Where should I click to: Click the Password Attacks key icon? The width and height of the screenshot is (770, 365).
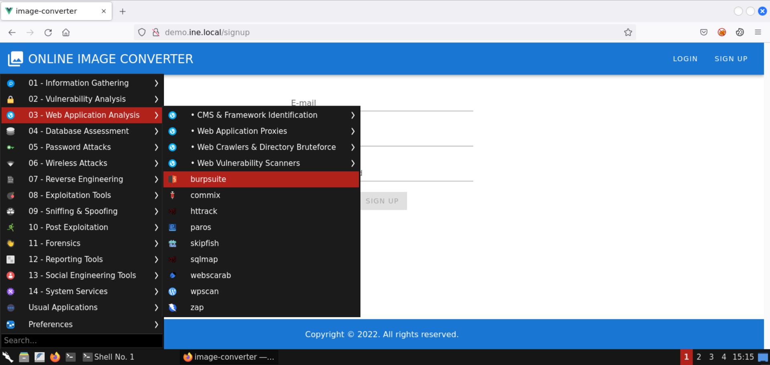coord(11,147)
